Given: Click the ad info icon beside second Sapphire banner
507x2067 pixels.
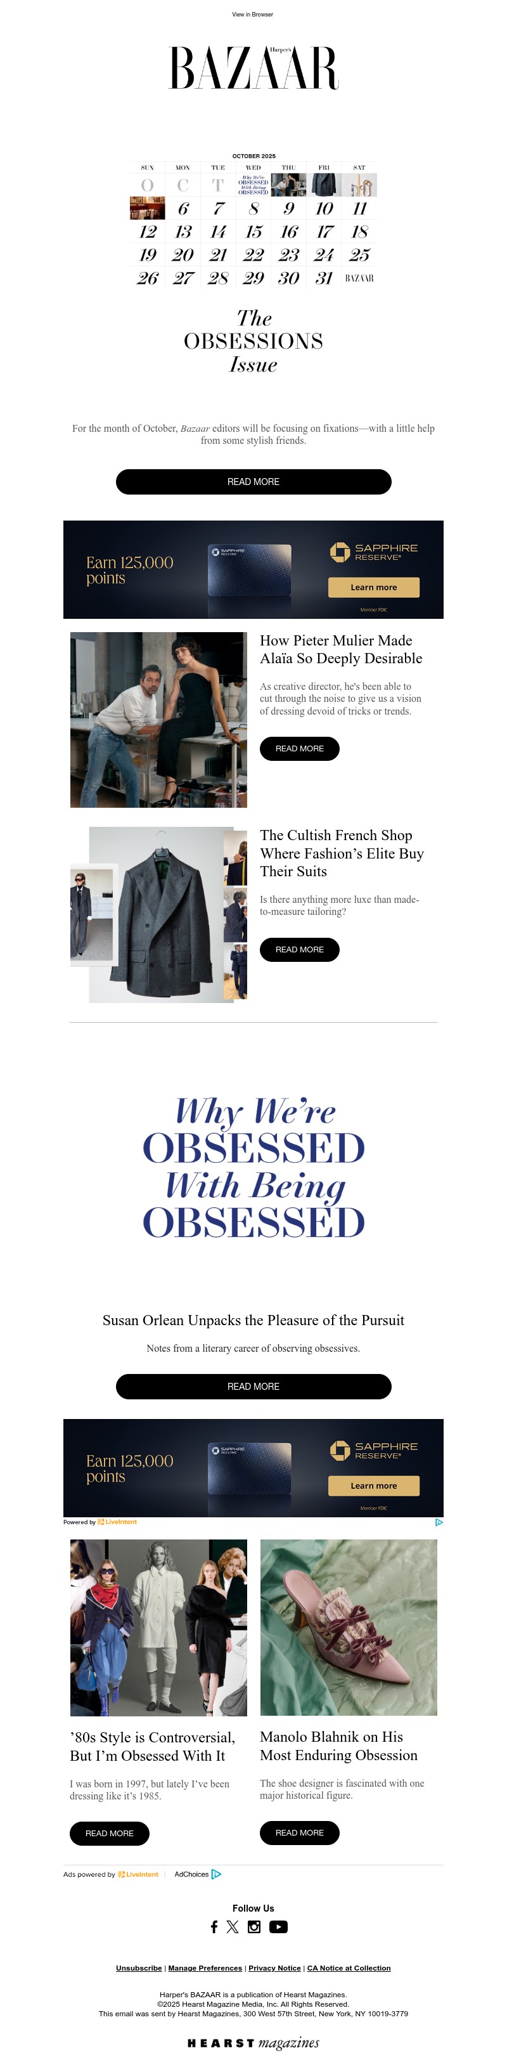Looking at the screenshot, I should 439,1521.
